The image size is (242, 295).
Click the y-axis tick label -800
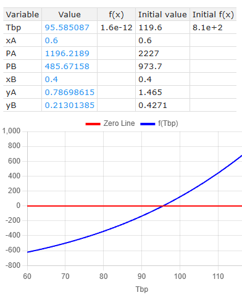tap(13, 265)
